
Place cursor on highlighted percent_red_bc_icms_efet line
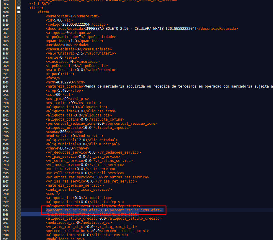click(103, 210)
